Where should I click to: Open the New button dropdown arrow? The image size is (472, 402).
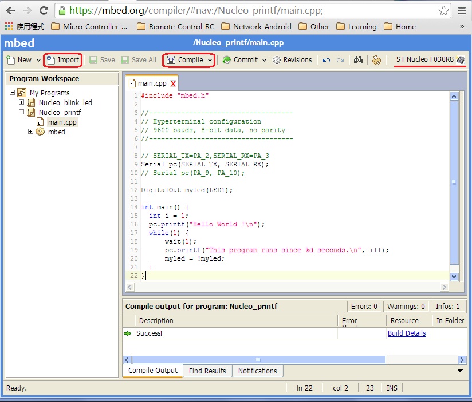click(x=38, y=60)
